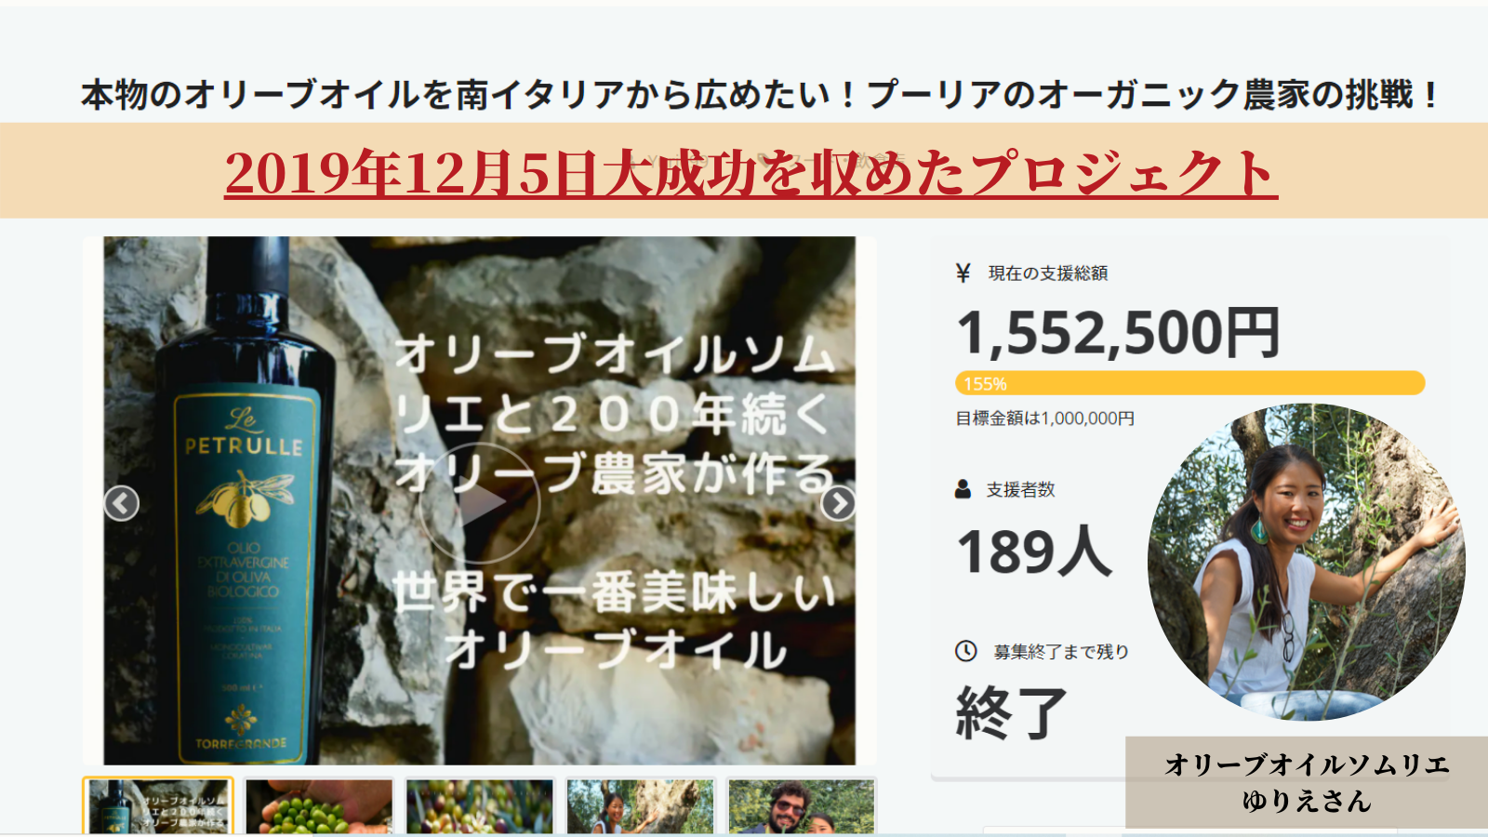Viewport: 1488px width, 837px height.
Task: Play the olive oil video
Action: point(480,503)
